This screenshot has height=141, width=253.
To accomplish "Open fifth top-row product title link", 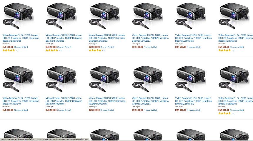I will pos(194,38).
